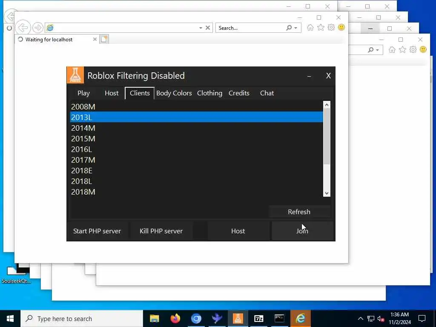This screenshot has height=327, width=436.
Task: Minimize the Roblox Filtering Disabled launcher
Action: tap(309, 76)
